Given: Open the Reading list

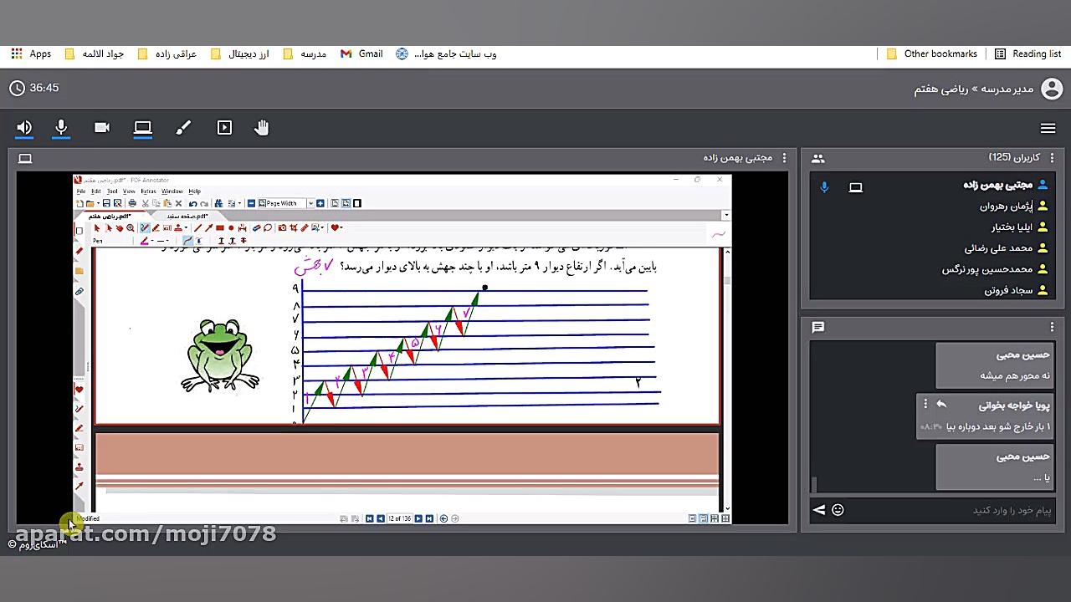Looking at the screenshot, I should [x=1027, y=54].
